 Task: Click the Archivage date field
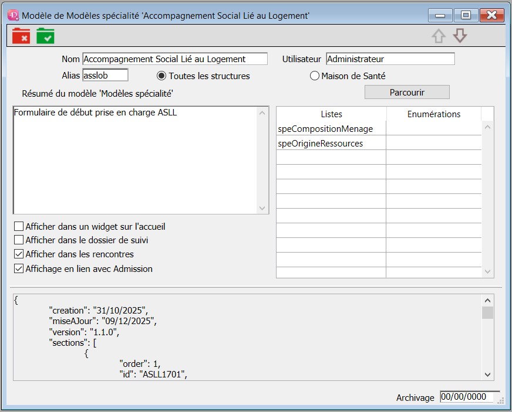469,397
